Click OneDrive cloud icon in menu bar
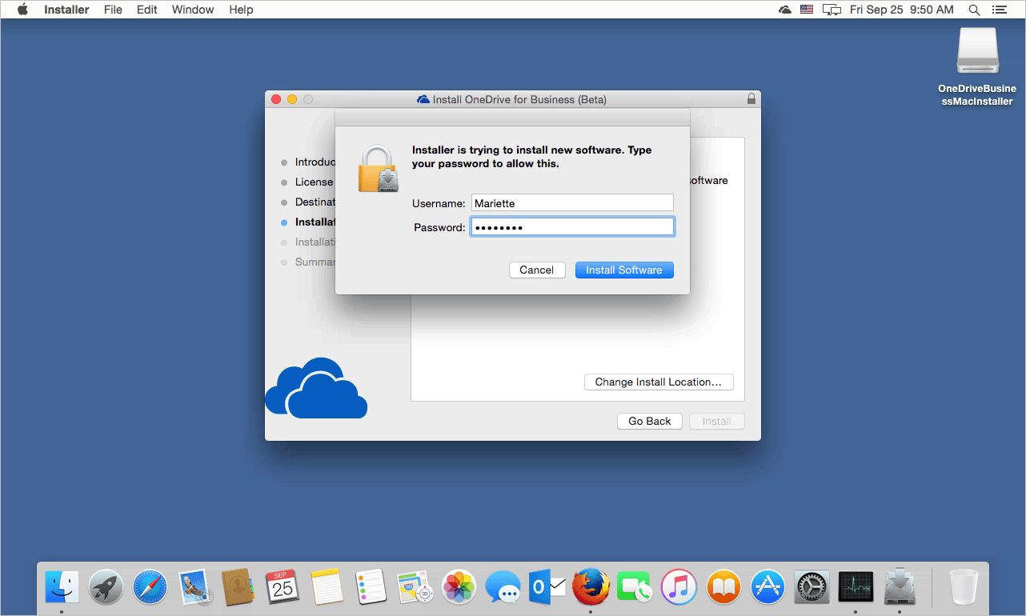Viewport: 1026px width, 616px height. [x=785, y=10]
